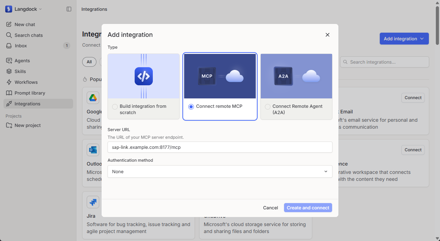
Task: Open the Prompt library icon
Action: (x=10, y=93)
